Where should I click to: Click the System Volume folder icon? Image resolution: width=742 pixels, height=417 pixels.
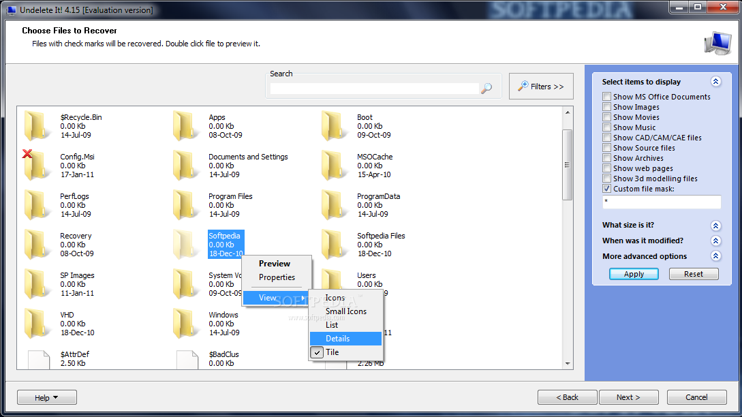click(x=186, y=284)
